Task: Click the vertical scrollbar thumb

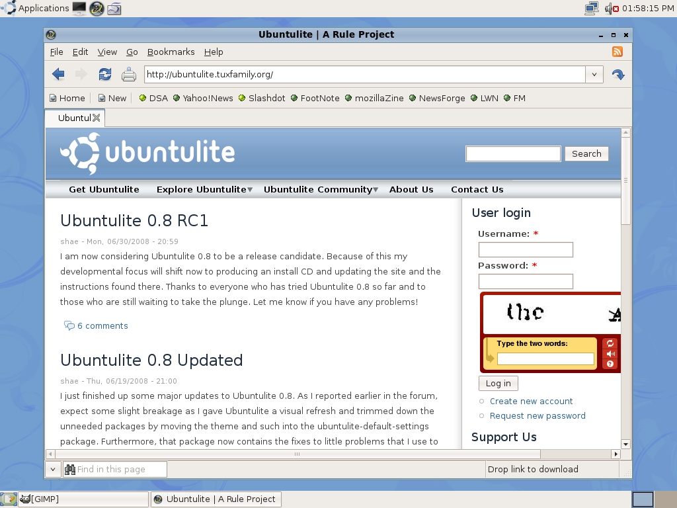Action: pos(625,181)
